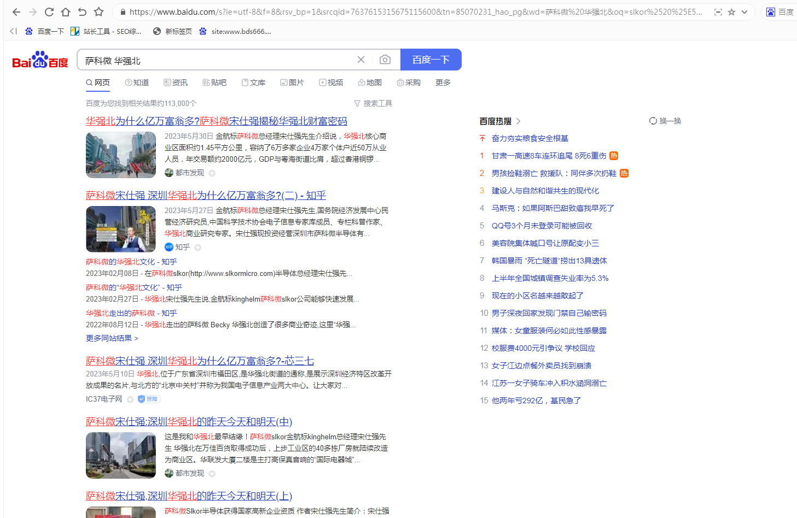The height and width of the screenshot is (518, 797).
Task: Open hot search 韩国暴雨 "死亡隧道"
Action: [549, 261]
